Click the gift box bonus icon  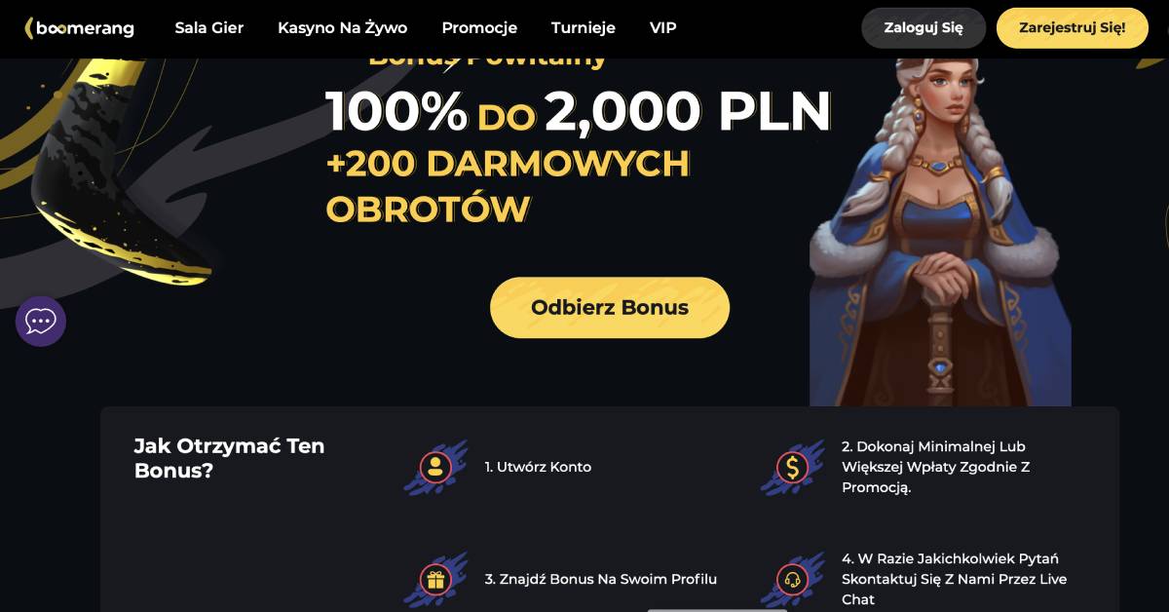click(434, 580)
